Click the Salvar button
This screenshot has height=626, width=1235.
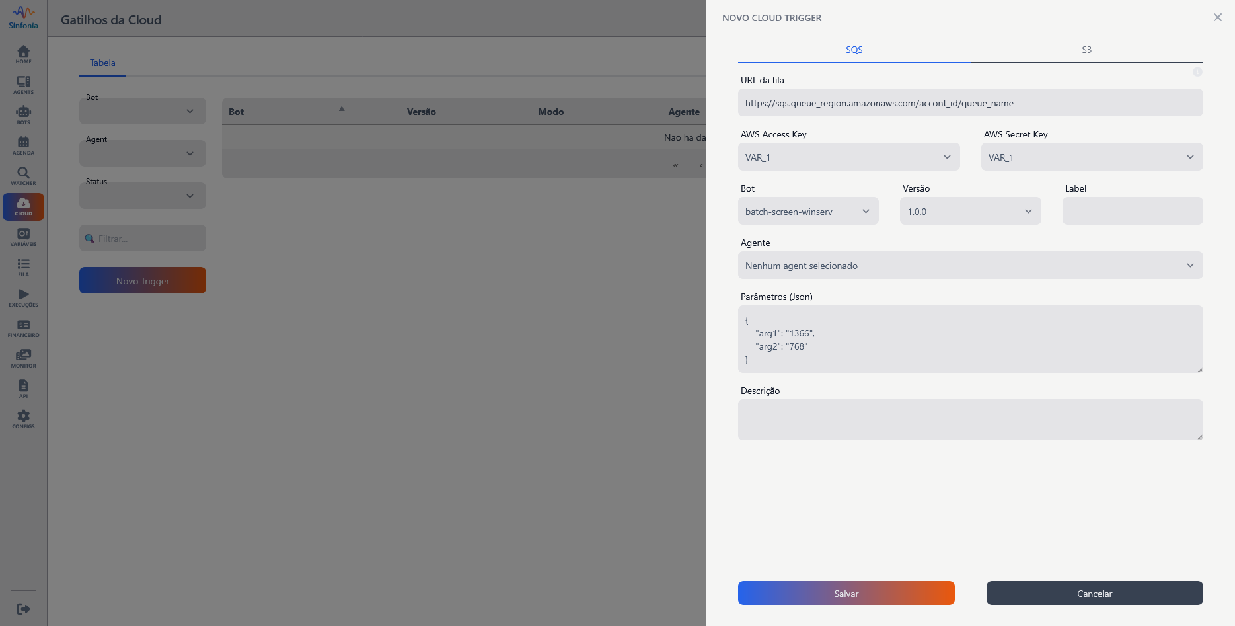point(846,593)
